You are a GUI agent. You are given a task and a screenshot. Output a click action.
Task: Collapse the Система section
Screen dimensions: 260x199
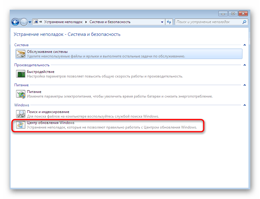coord(245,45)
